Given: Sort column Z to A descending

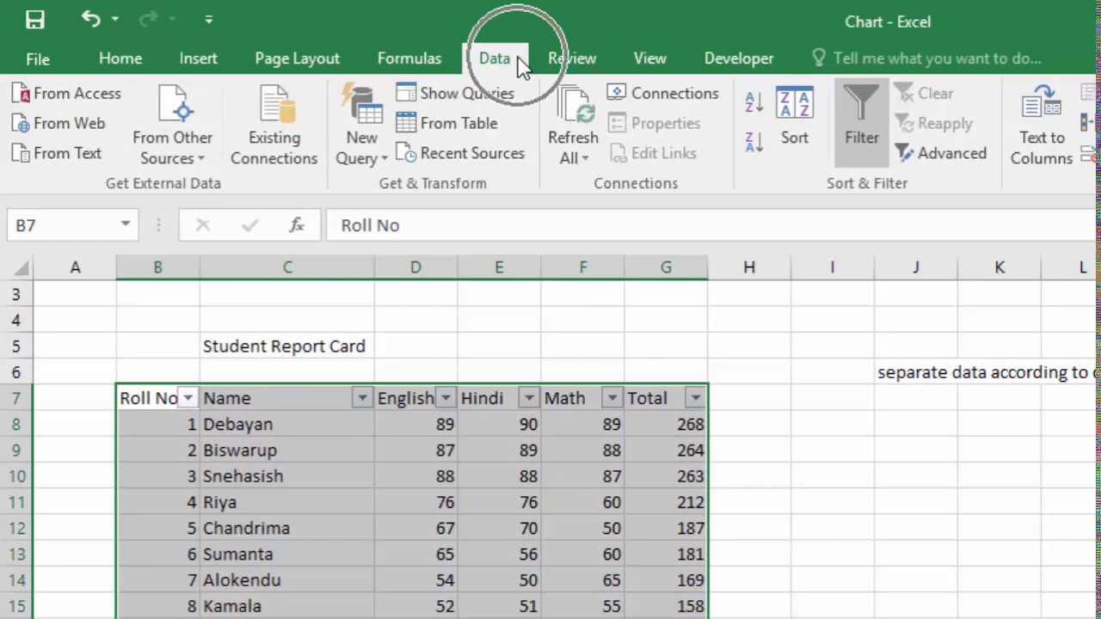Looking at the screenshot, I should 753,142.
